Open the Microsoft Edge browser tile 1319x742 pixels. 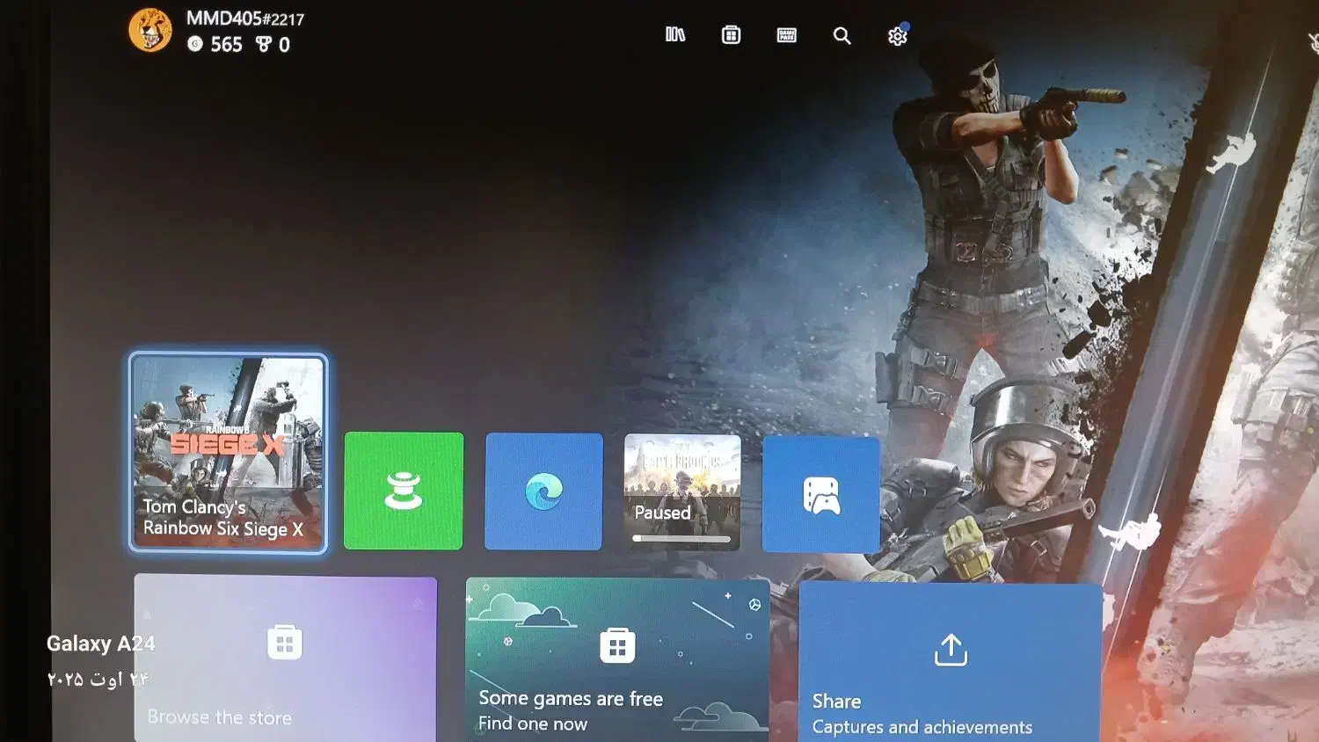pos(543,491)
